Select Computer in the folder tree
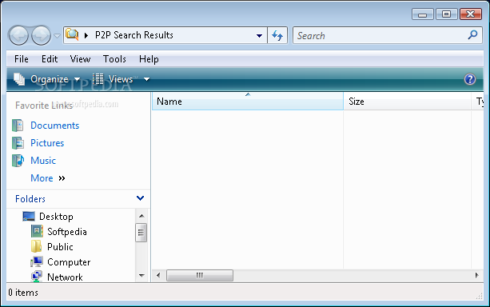Image resolution: width=490 pixels, height=307 pixels. pyautogui.click(x=69, y=262)
